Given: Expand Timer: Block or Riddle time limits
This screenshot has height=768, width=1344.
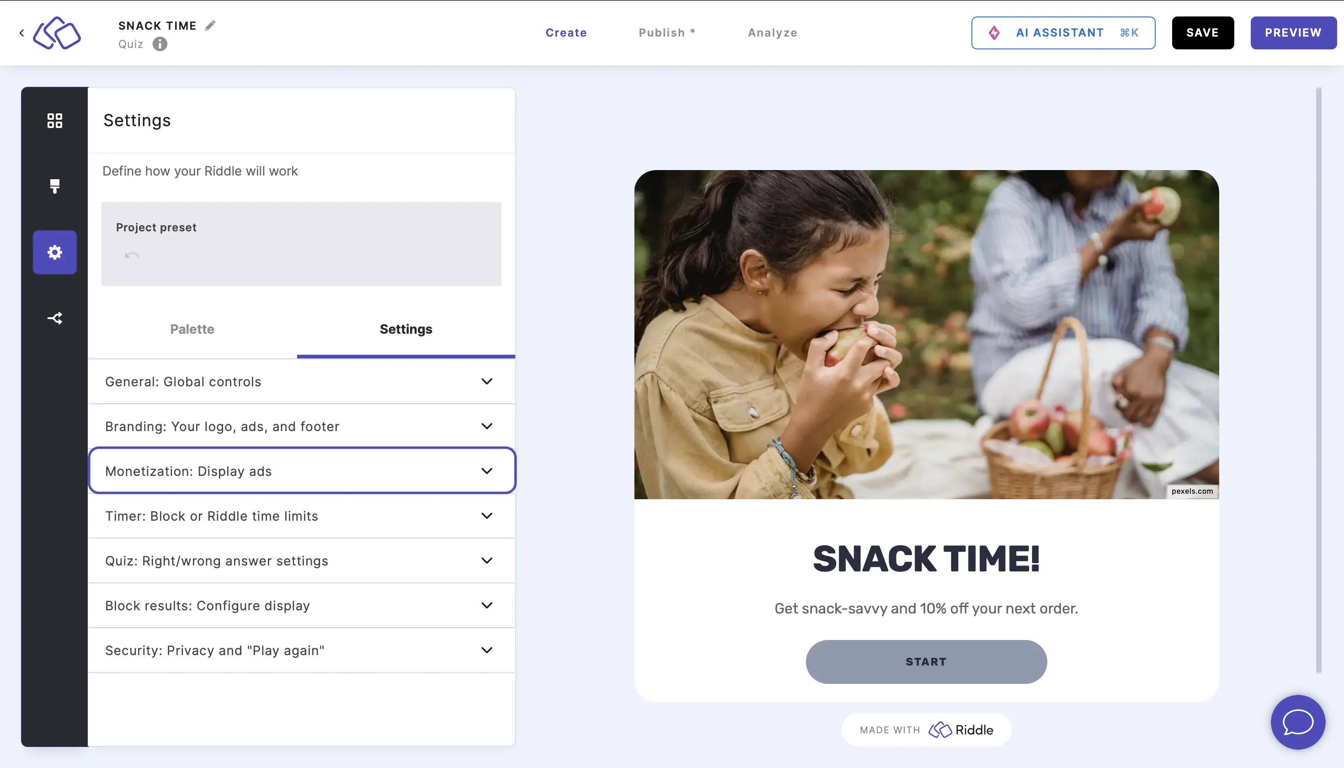Looking at the screenshot, I should (x=301, y=515).
